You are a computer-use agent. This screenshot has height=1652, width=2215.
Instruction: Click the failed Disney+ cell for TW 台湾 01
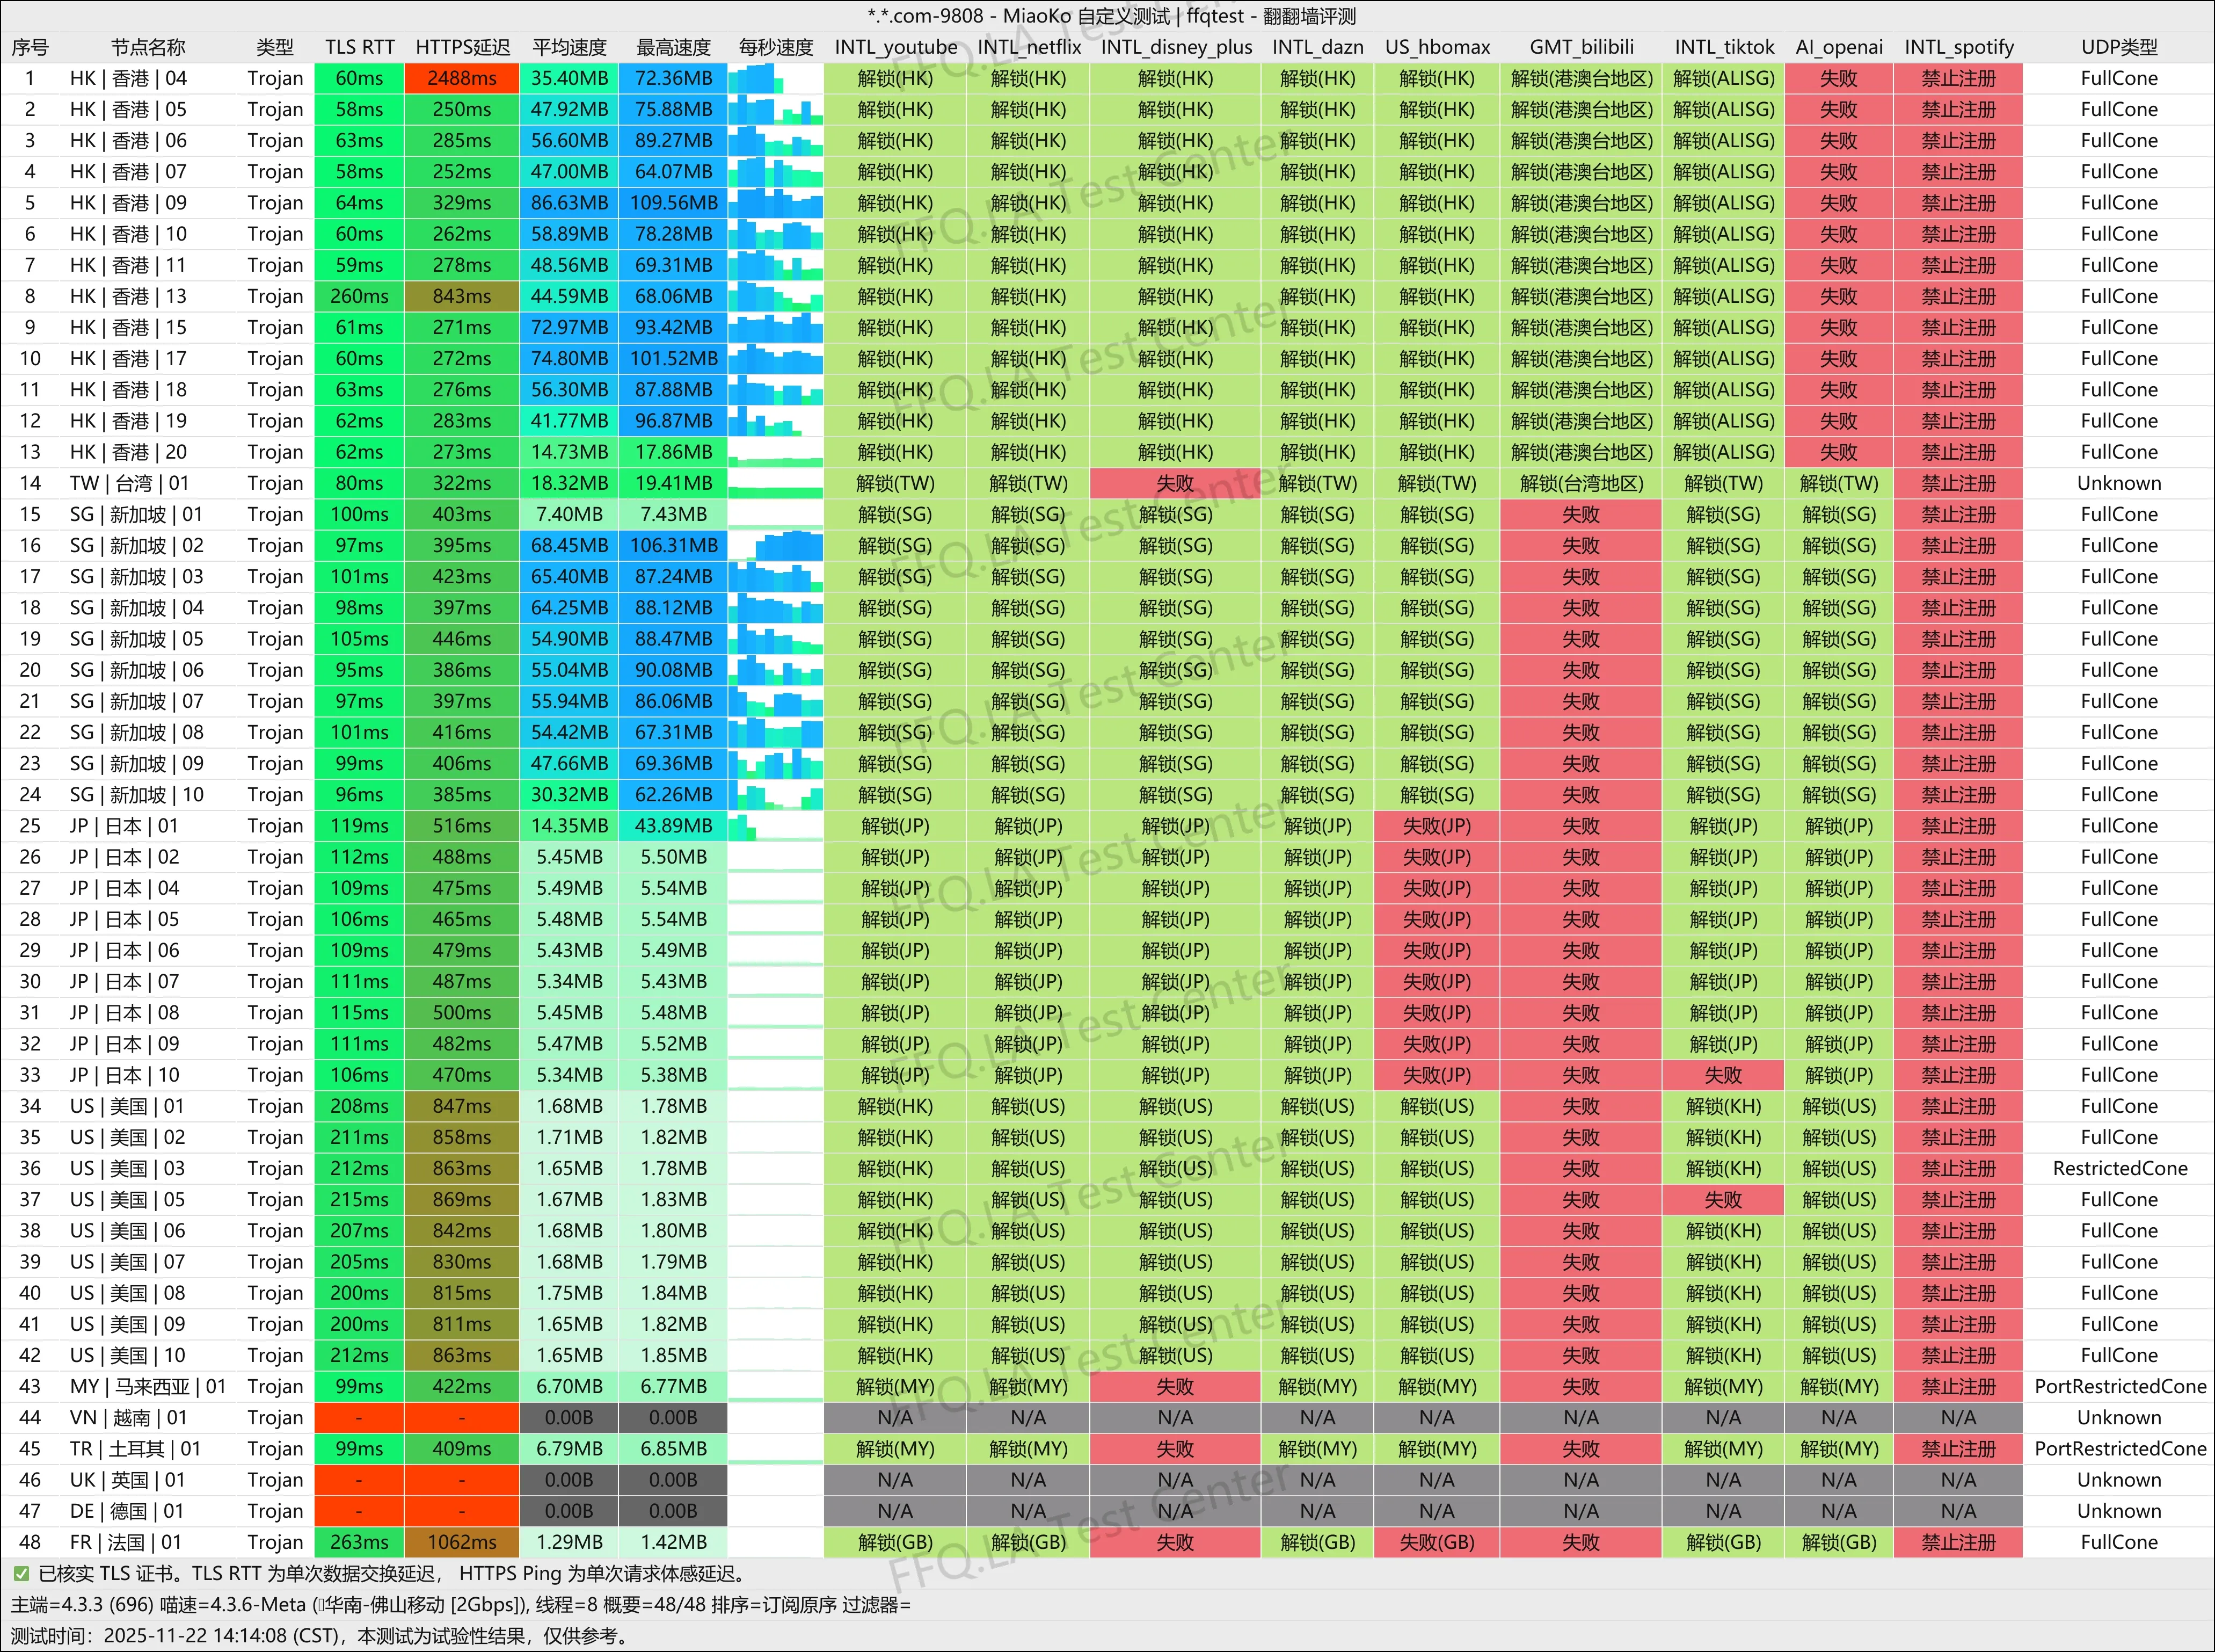pos(1175,483)
